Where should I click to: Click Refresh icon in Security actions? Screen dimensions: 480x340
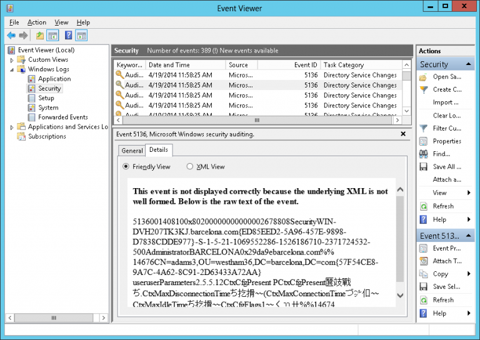click(x=423, y=206)
